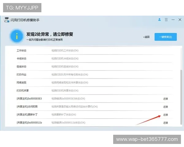Click 检测共享是否能从网络访问这台计算机(OK) text
Image resolution: width=184 pixels, height=147 pixels.
coord(75,107)
